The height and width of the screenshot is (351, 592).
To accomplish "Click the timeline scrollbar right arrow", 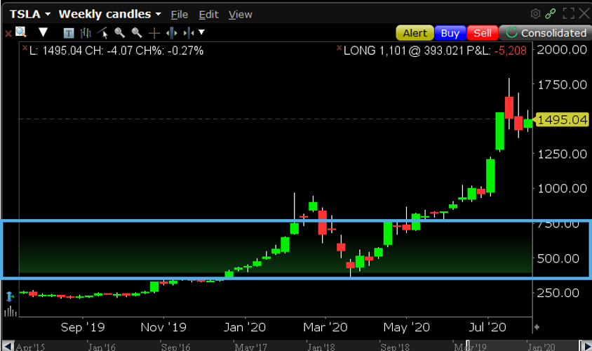I will [x=586, y=345].
